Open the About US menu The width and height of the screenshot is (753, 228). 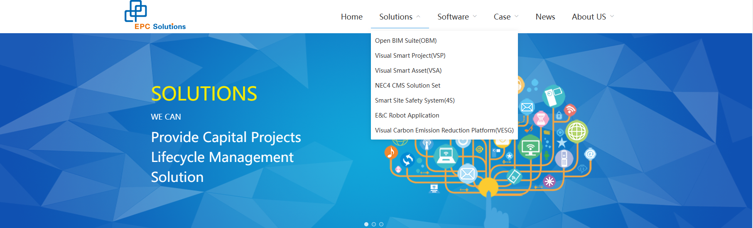589,17
